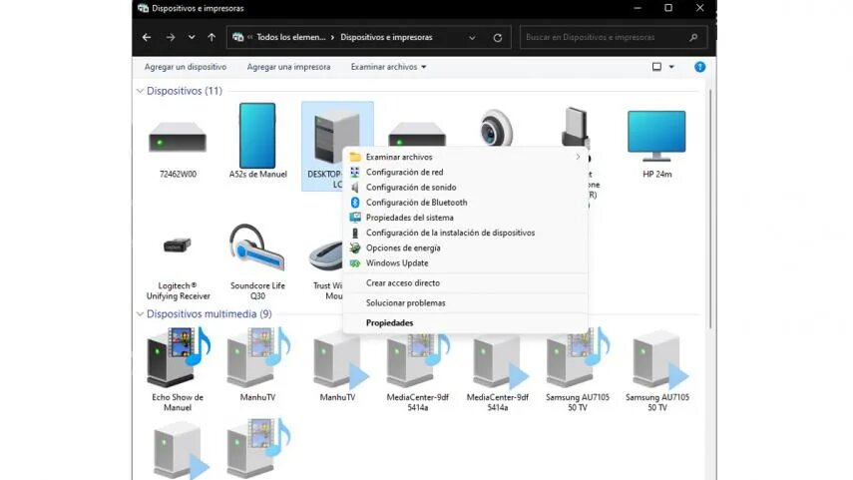
Task: Click the control panel icon in address bar
Action: pos(237,37)
